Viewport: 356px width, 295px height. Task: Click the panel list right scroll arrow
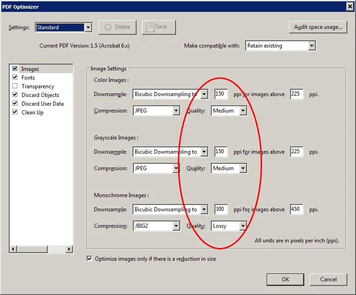pyautogui.click(x=69, y=249)
